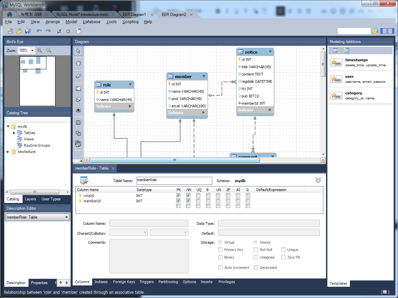Select the place new view tool

click(78, 133)
